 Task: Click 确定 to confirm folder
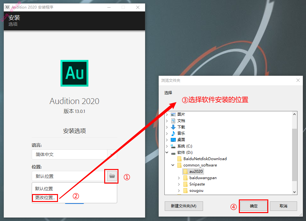pyautogui.click(x=253, y=206)
